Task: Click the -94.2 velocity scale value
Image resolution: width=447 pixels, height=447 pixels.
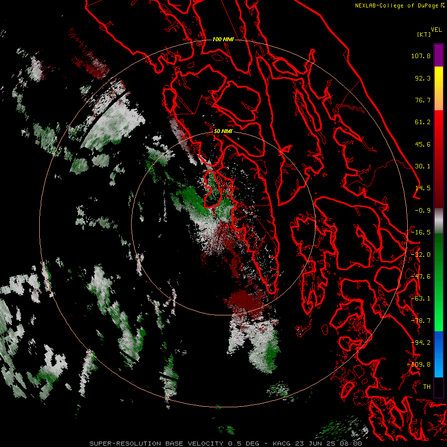Action: [x=421, y=343]
